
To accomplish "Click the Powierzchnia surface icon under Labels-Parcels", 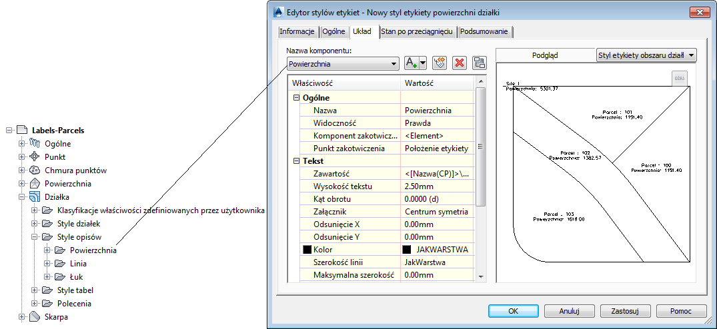I will click(x=35, y=184).
